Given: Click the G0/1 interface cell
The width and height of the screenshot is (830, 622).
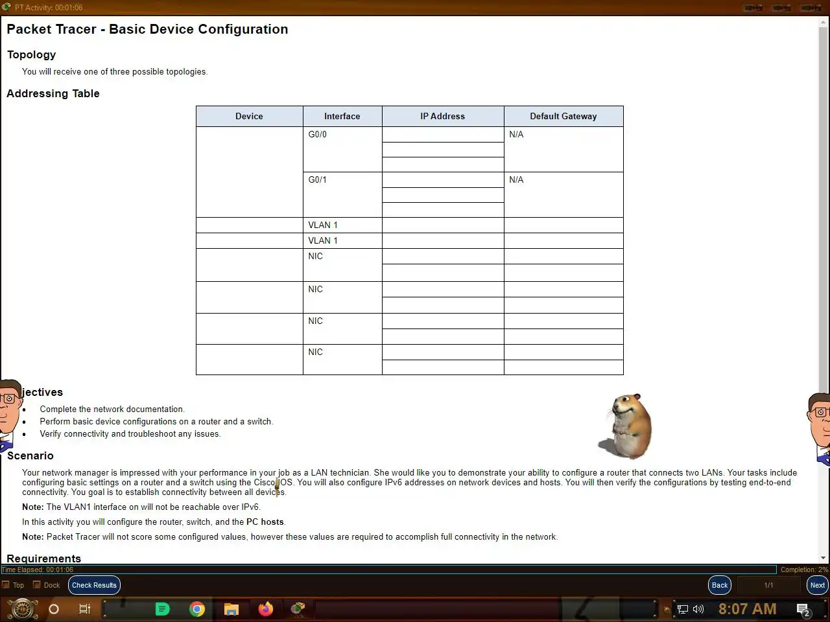Looking at the screenshot, I should (342, 195).
